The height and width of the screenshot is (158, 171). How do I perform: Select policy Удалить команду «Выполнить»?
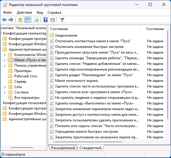point(94,103)
